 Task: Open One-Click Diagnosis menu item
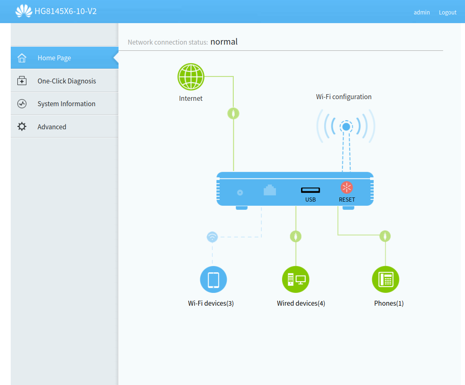pos(65,81)
